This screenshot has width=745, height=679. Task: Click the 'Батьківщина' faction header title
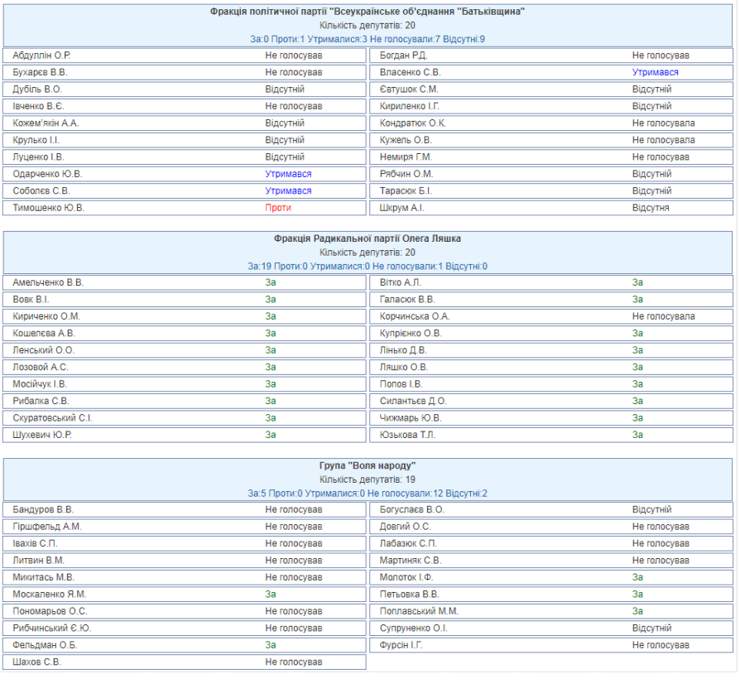coord(368,12)
